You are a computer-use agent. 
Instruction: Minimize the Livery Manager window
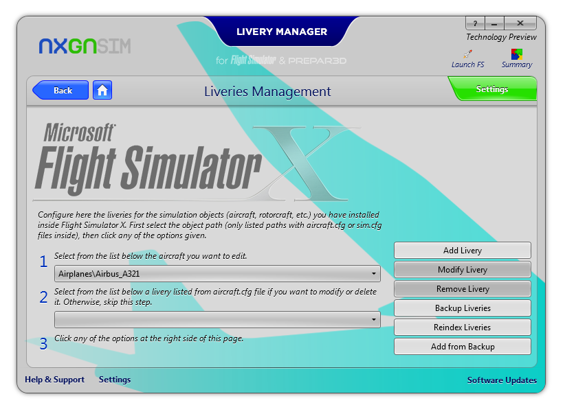(494, 23)
